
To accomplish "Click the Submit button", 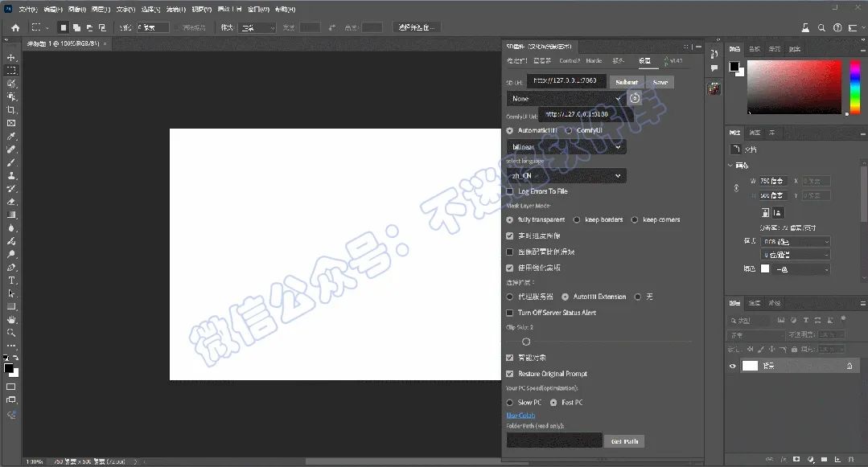I will (627, 82).
